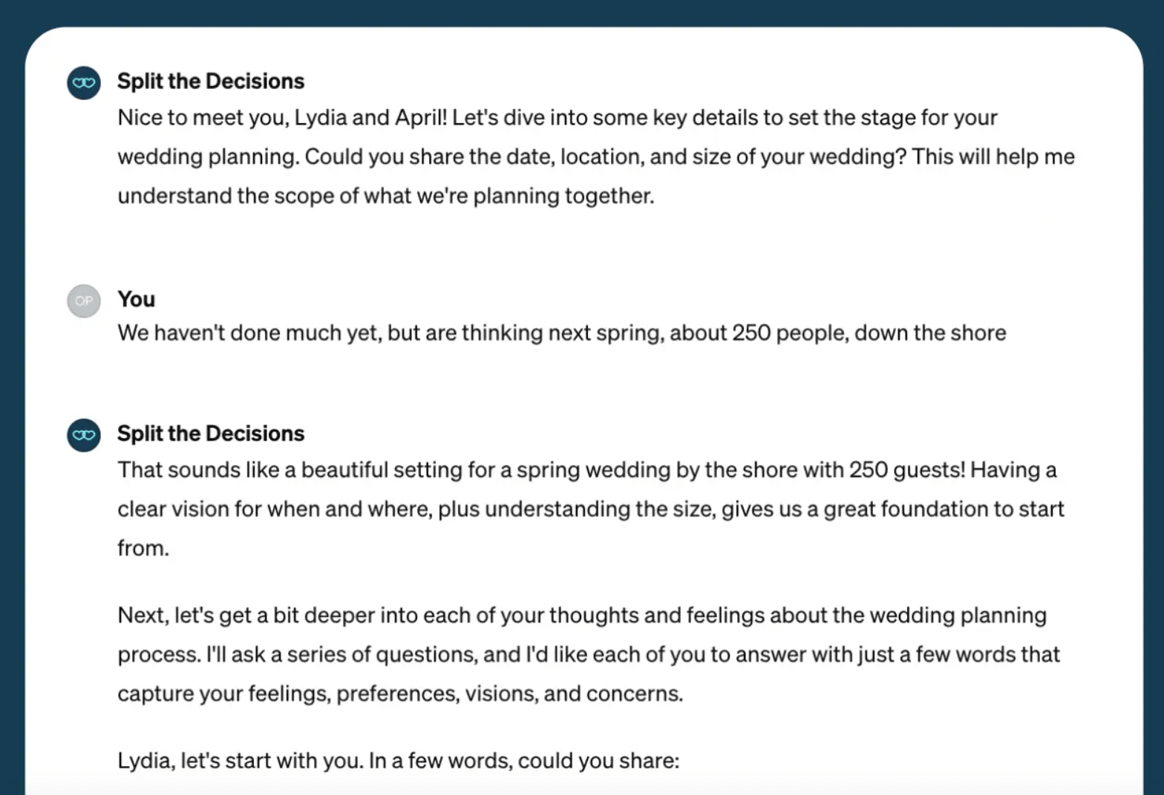Open the gray OP user avatar
The image size is (1164, 795).
click(x=84, y=300)
